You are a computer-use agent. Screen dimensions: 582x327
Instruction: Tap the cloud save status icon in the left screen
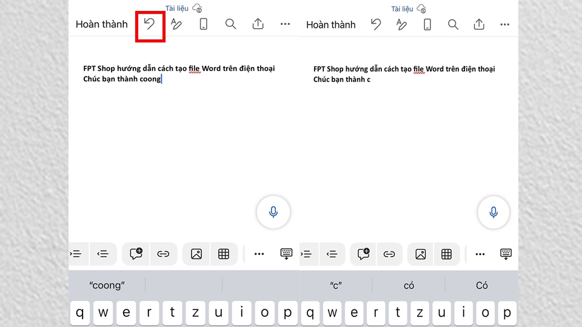pyautogui.click(x=197, y=8)
